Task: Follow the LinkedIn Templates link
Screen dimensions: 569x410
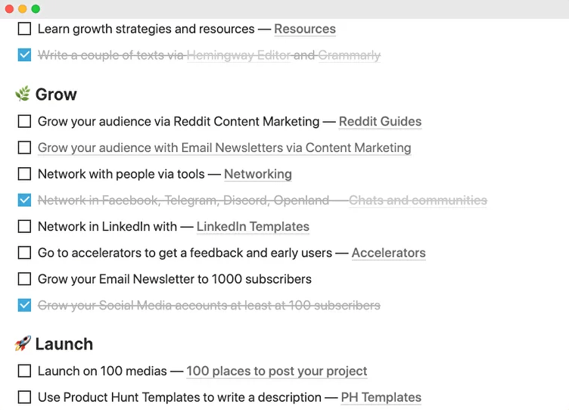Action: click(x=253, y=226)
